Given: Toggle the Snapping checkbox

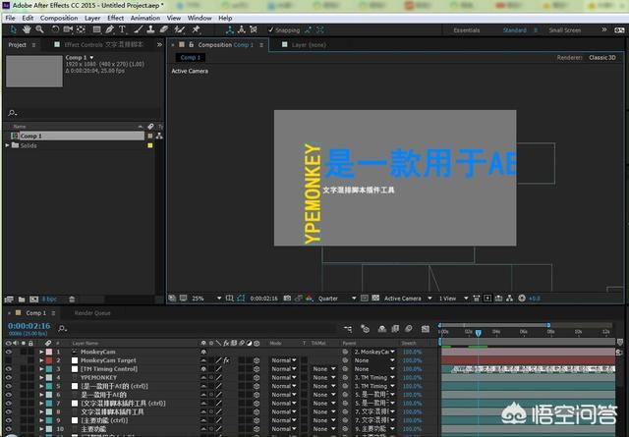Looking at the screenshot, I should coord(272,30).
